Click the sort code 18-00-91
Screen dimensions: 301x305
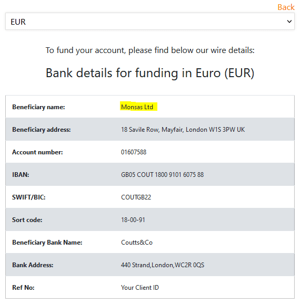[133, 220]
